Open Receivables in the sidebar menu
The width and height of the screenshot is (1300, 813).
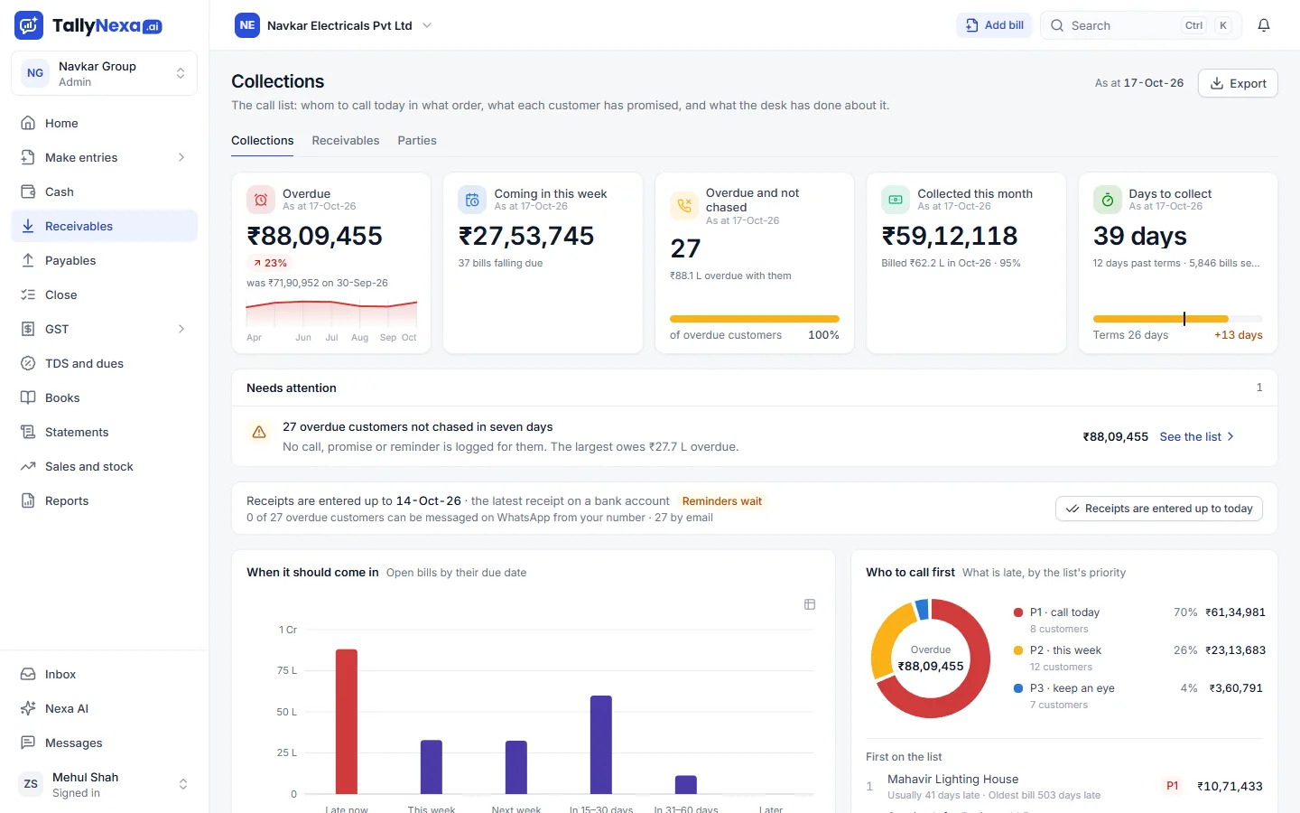pos(104,226)
